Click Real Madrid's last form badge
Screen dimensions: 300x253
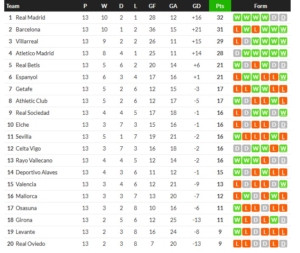tap(283, 17)
